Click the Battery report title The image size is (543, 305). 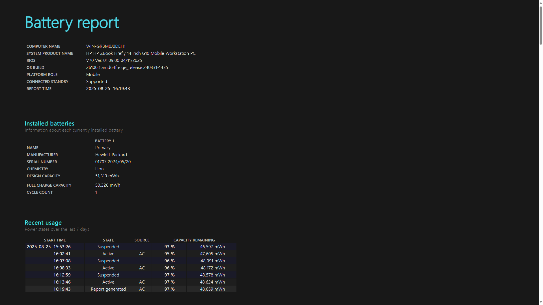72,23
